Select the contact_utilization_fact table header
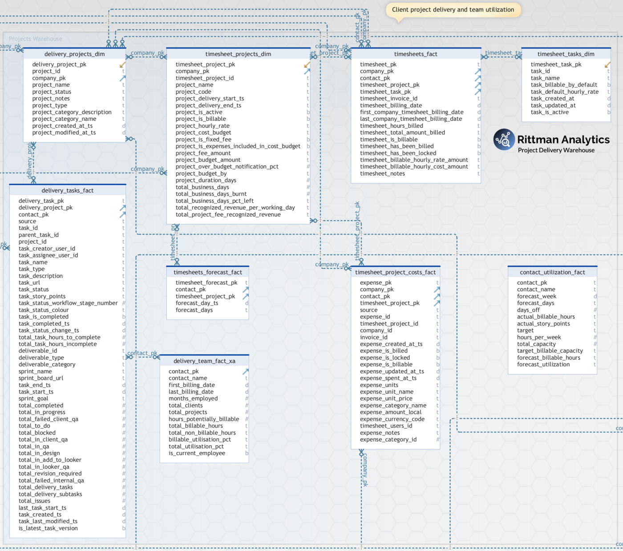The width and height of the screenshot is (623, 551). [x=552, y=272]
